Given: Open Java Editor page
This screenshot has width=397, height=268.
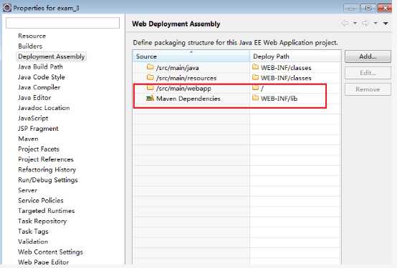Looking at the screenshot, I should (x=34, y=97).
